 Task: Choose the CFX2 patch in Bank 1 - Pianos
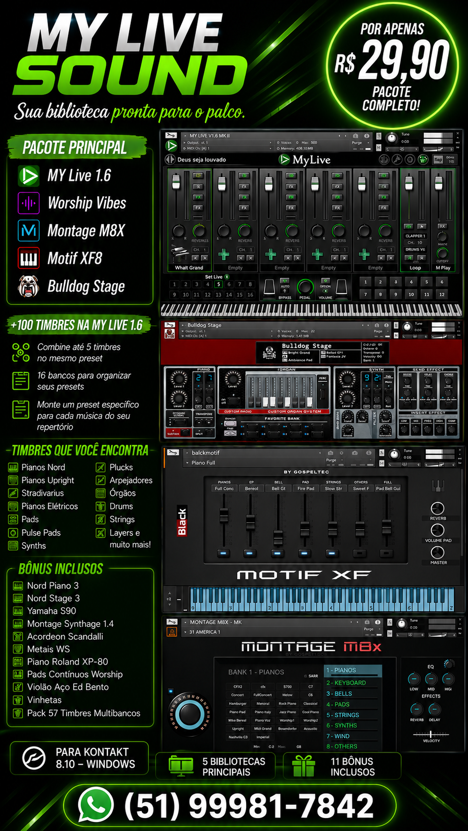pyautogui.click(x=238, y=686)
